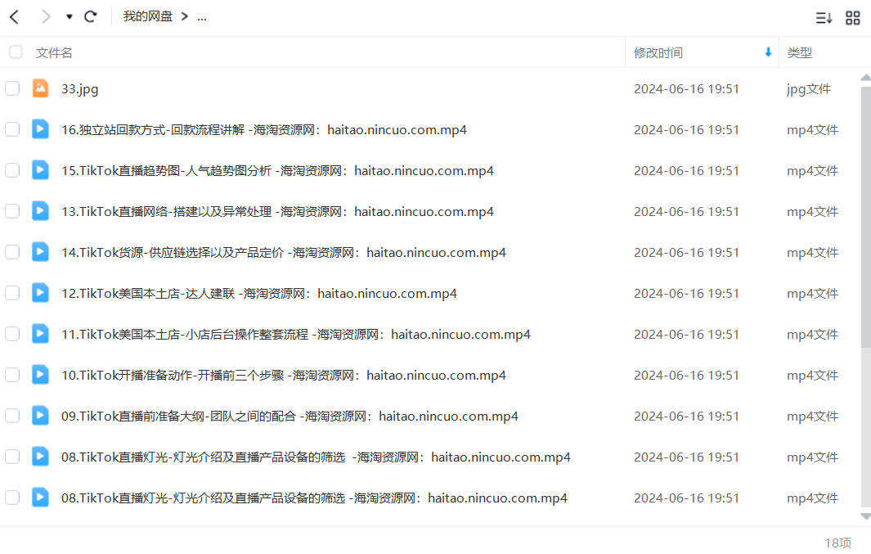Open 12.TikTok美国本土店-达人建联 video
The image size is (871, 554).
259,294
